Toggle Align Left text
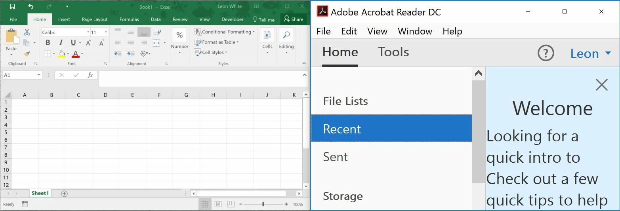This screenshot has width=620, height=211. 118,43
